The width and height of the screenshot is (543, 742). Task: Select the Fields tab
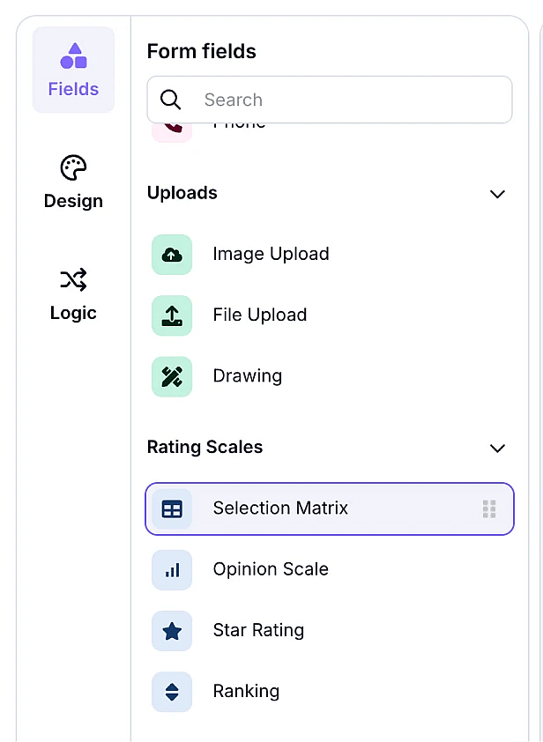coord(73,70)
